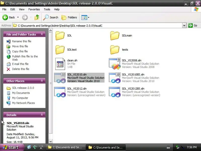The height and width of the screenshot is (151, 201).
Task: Collapse the Details panel
Action: (x=42, y=115)
